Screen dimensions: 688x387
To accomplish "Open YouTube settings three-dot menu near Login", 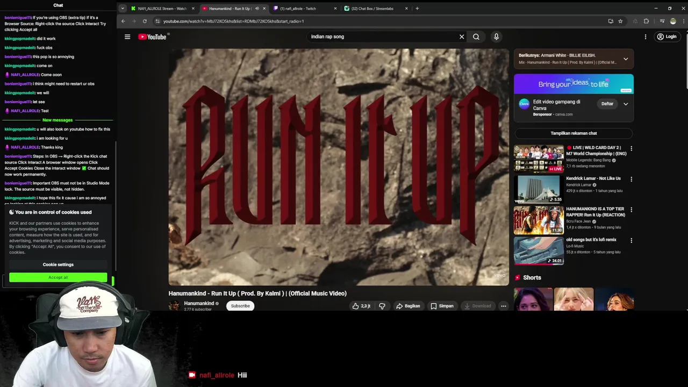I will pyautogui.click(x=646, y=37).
